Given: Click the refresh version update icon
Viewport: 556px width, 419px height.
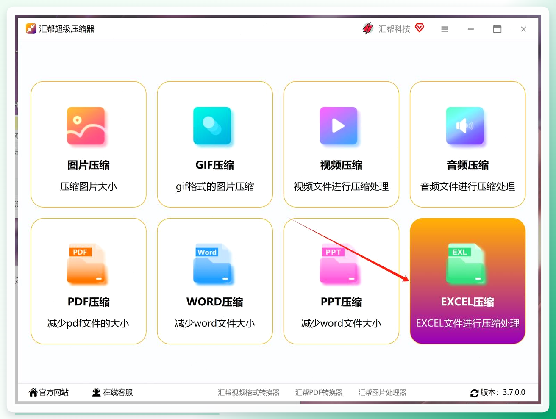Looking at the screenshot, I should tap(474, 393).
